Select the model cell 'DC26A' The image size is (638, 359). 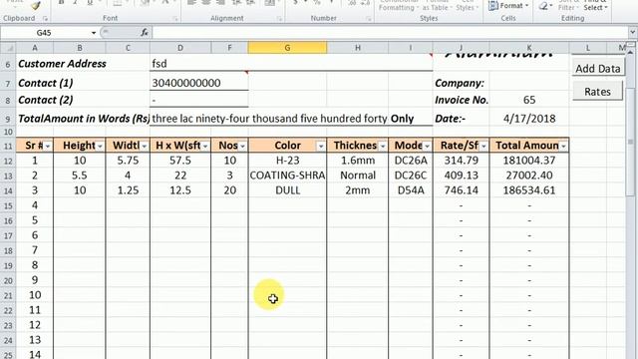pyautogui.click(x=411, y=161)
